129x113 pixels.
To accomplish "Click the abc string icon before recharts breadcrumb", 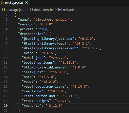I will [60, 10].
